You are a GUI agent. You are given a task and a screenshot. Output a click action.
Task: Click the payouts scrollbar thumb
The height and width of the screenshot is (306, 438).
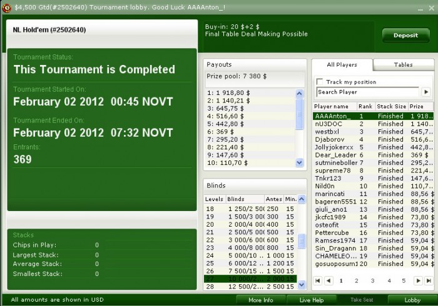click(x=299, y=114)
